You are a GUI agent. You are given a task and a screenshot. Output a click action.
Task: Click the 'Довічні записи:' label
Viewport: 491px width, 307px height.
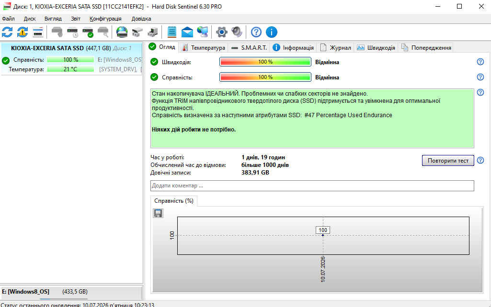tap(171, 173)
